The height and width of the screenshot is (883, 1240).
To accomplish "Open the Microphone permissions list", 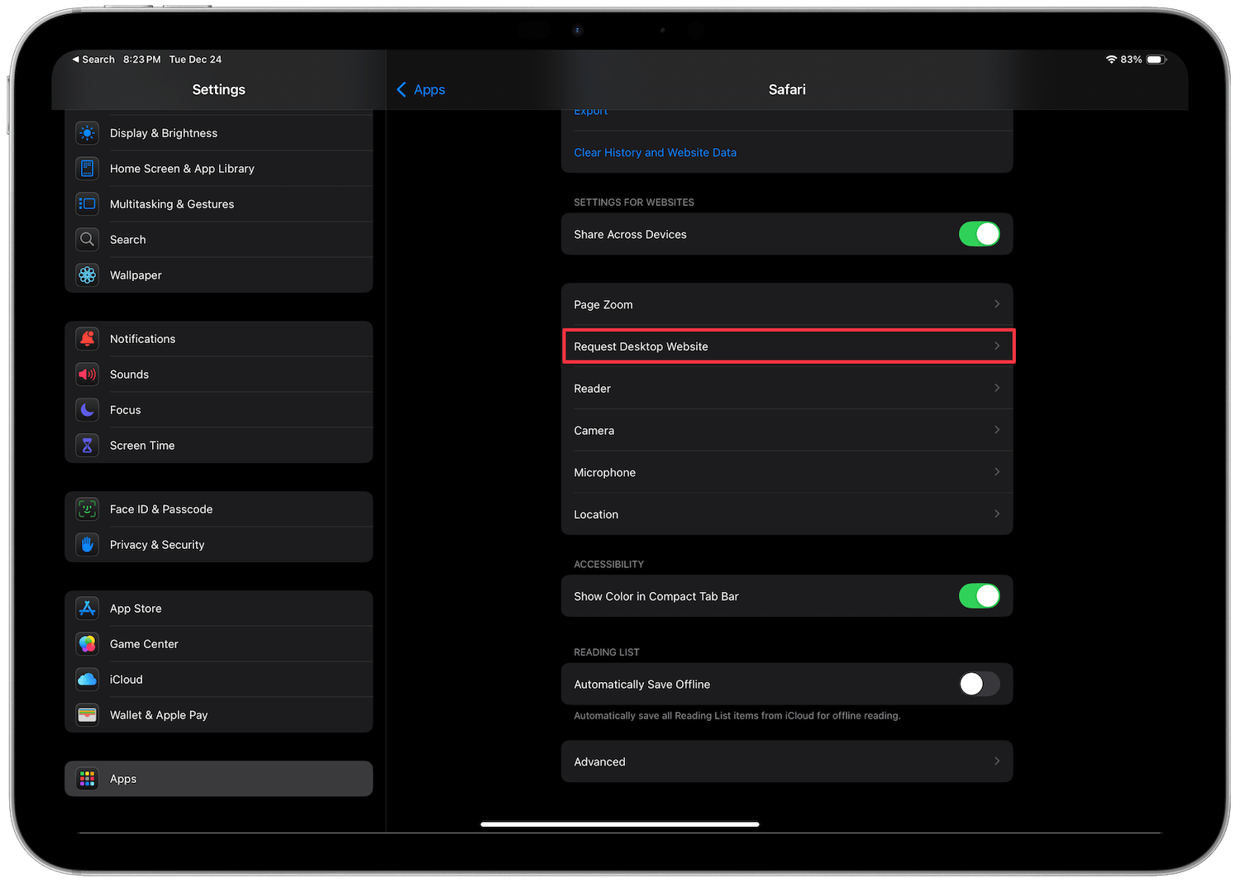I will 787,472.
